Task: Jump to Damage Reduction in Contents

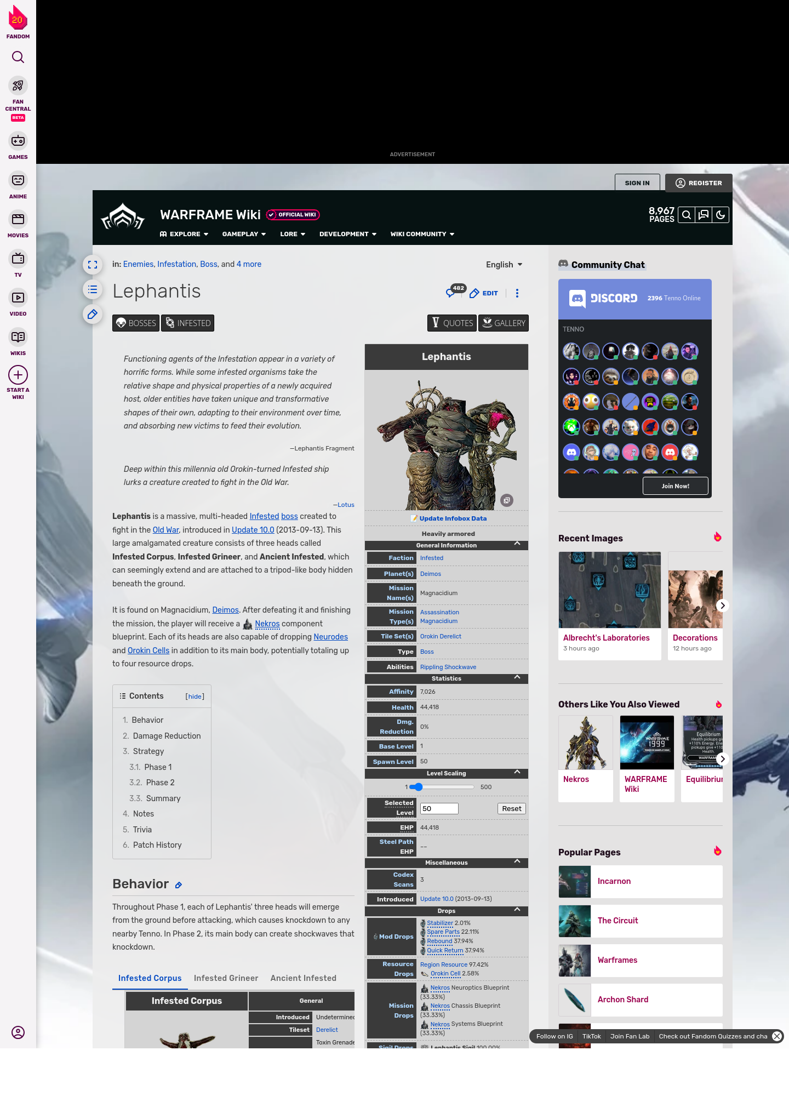Action: tap(167, 736)
